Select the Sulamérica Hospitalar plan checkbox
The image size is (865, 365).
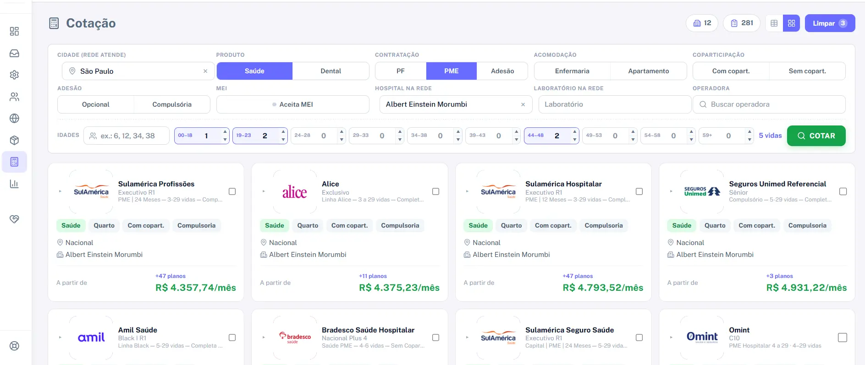pyautogui.click(x=639, y=191)
